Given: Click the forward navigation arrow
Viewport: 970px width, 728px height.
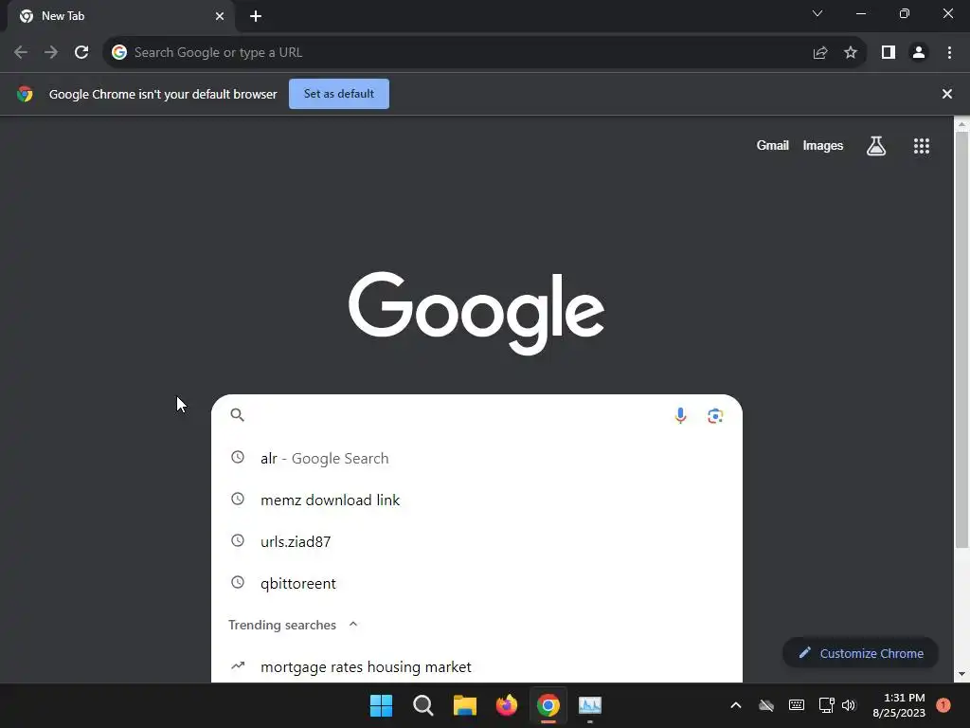Looking at the screenshot, I should [x=51, y=53].
